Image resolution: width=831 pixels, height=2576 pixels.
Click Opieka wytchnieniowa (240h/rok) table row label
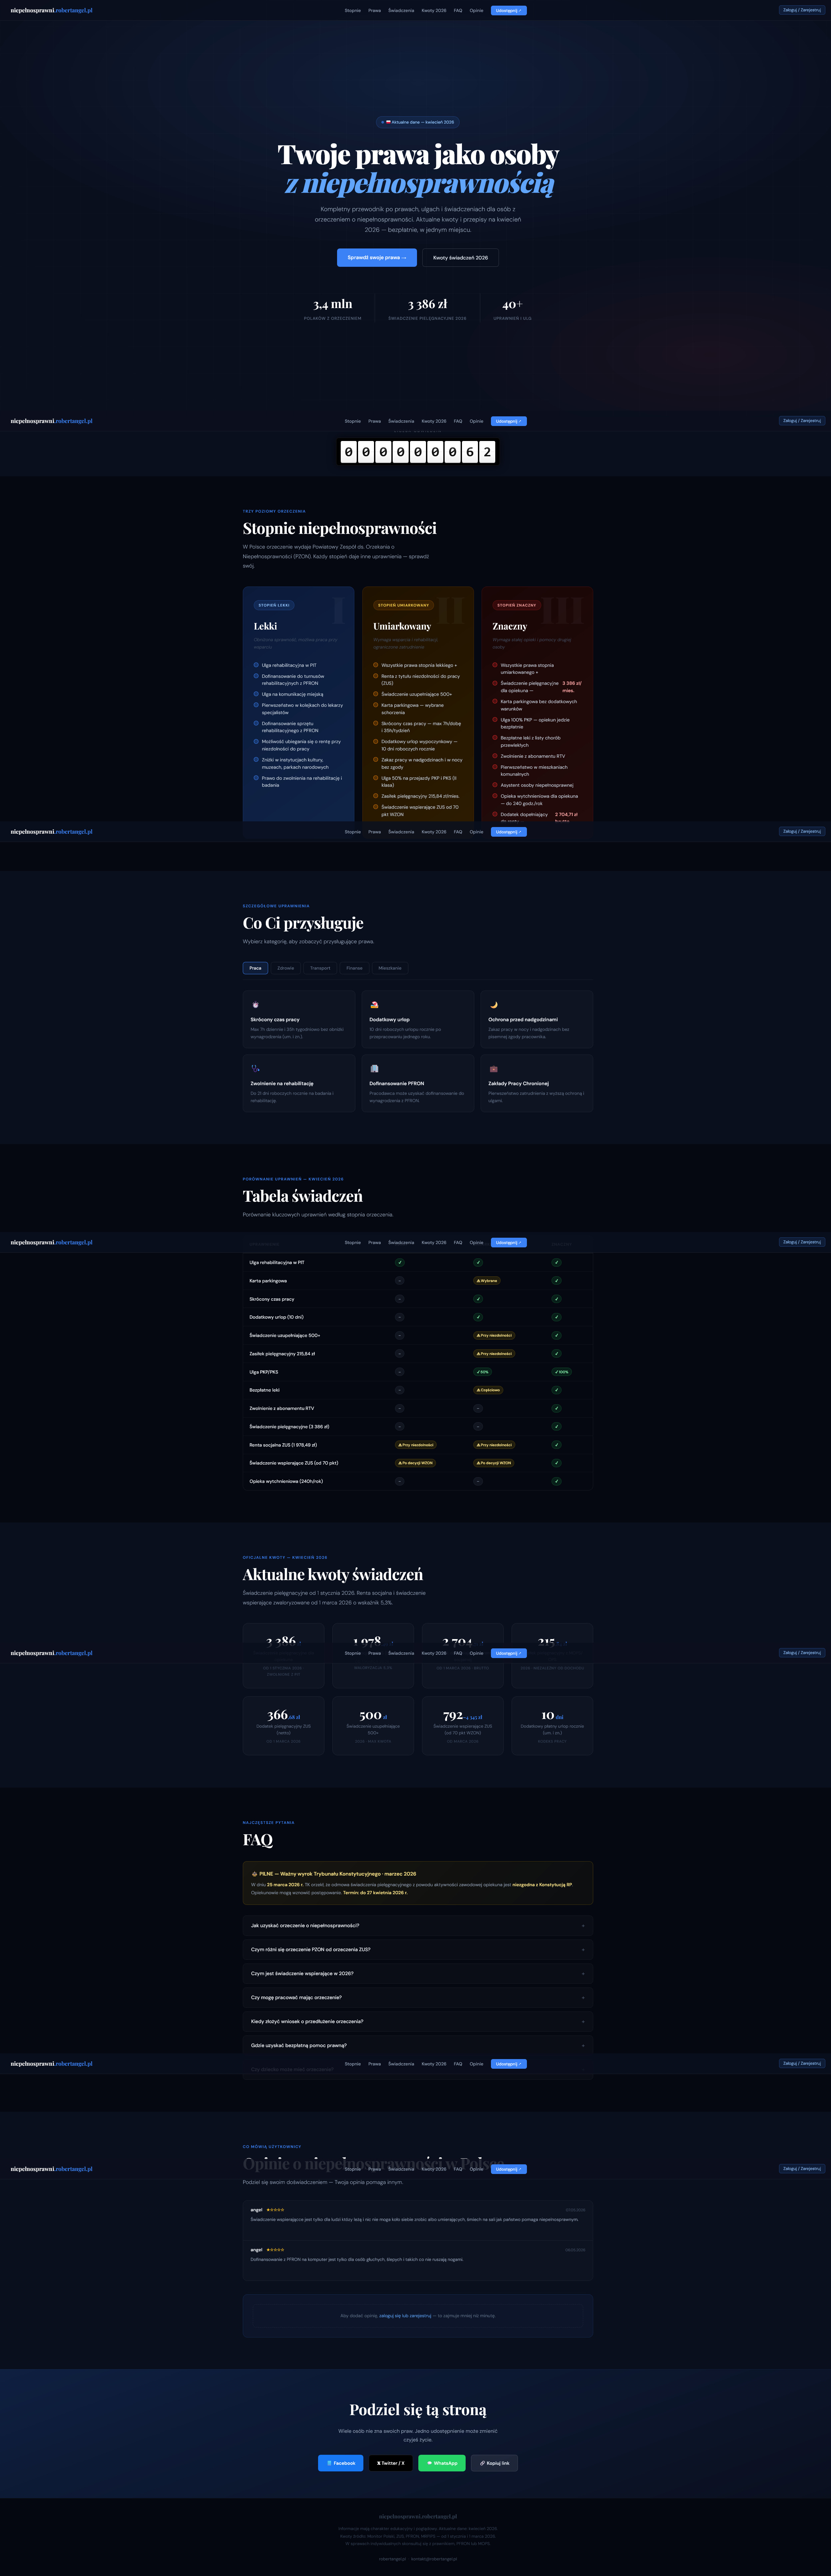click(x=286, y=1481)
